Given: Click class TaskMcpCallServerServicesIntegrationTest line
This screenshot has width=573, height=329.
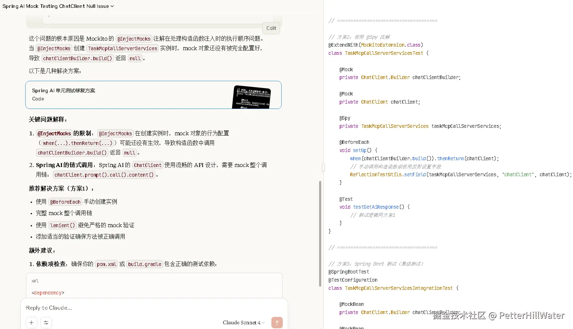Looking at the screenshot, I should pyautogui.click(x=394, y=288).
